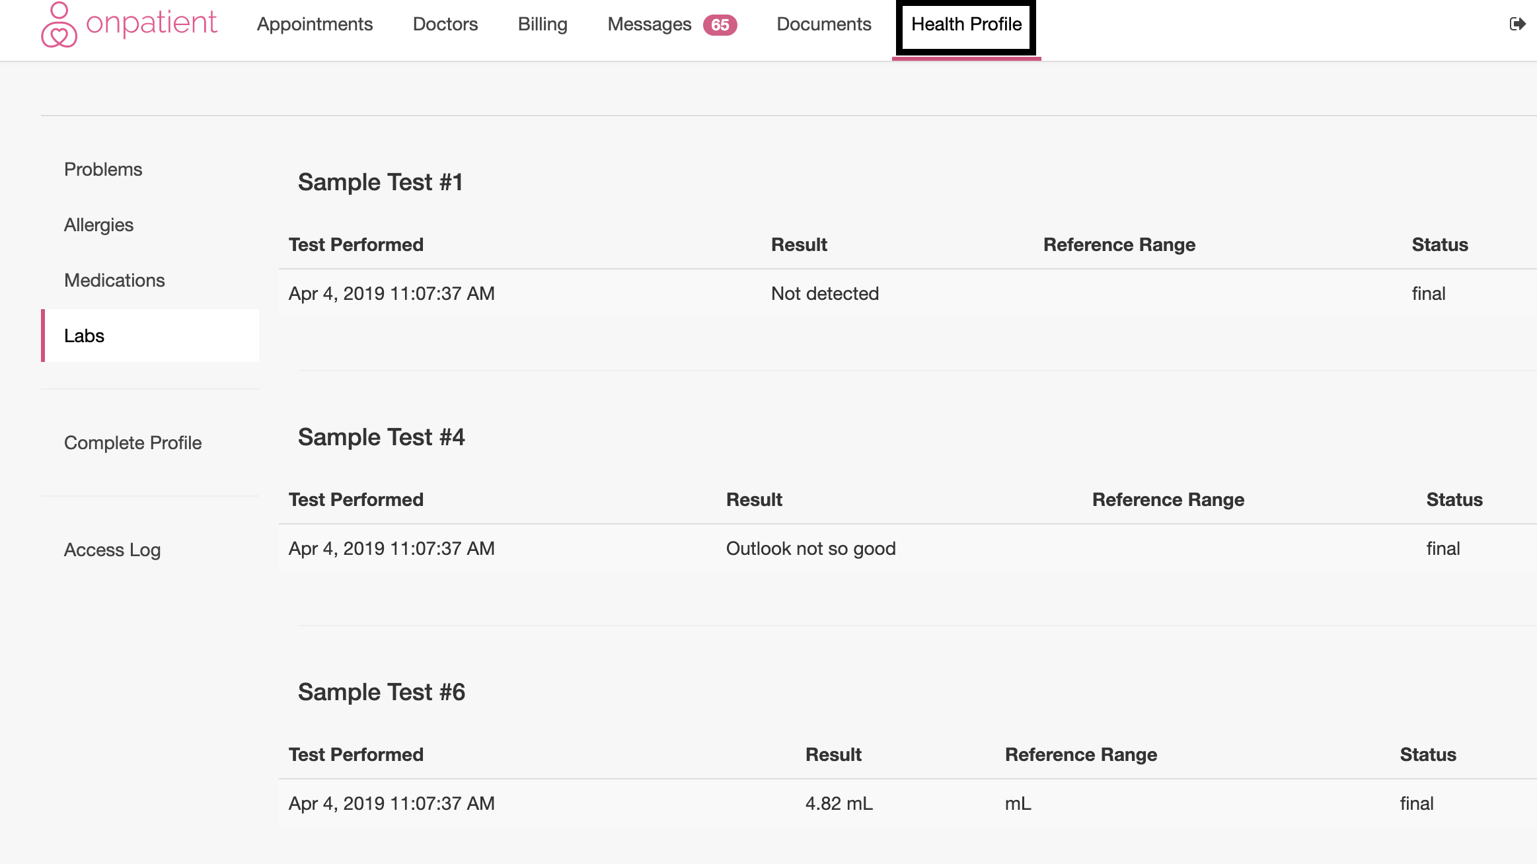
Task: Navigate to the Billing section
Action: 543,24
